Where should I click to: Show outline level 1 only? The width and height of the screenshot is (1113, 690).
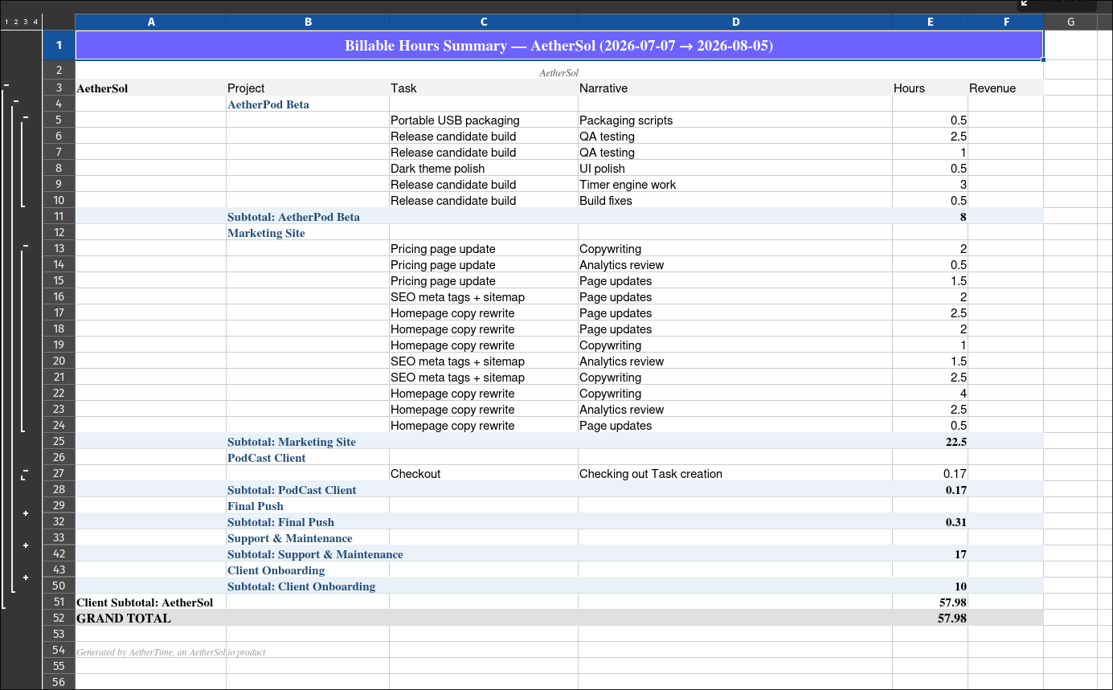tap(6, 22)
